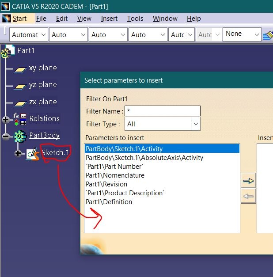Expand the Sketch.1 node
Viewport: 273px width, 277px height.
[x=18, y=153]
